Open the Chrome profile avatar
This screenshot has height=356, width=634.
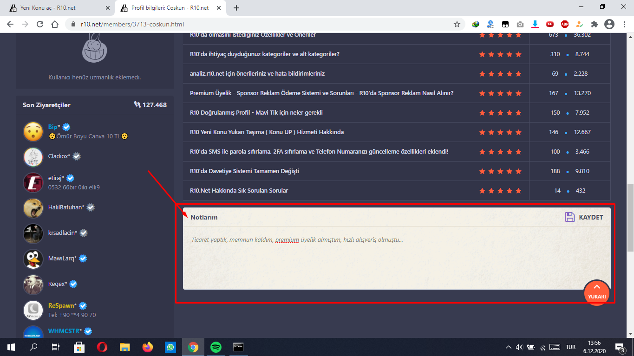609,24
